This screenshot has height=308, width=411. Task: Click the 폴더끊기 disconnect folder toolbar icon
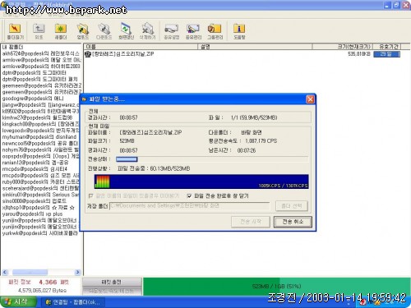15,31
